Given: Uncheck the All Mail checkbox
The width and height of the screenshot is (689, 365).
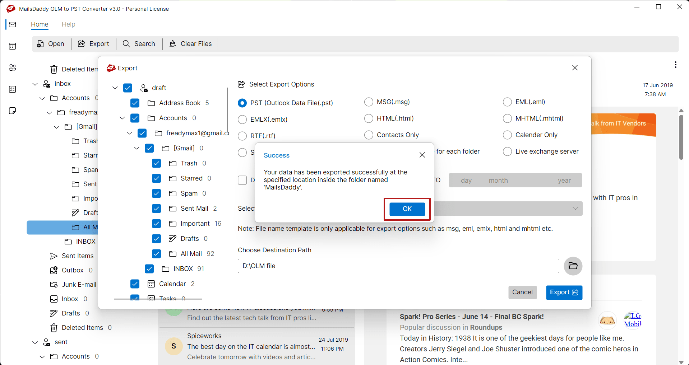Looking at the screenshot, I should coord(156,254).
